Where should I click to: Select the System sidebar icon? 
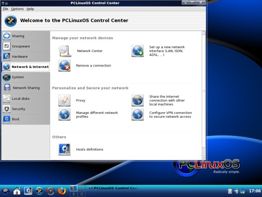(x=7, y=77)
